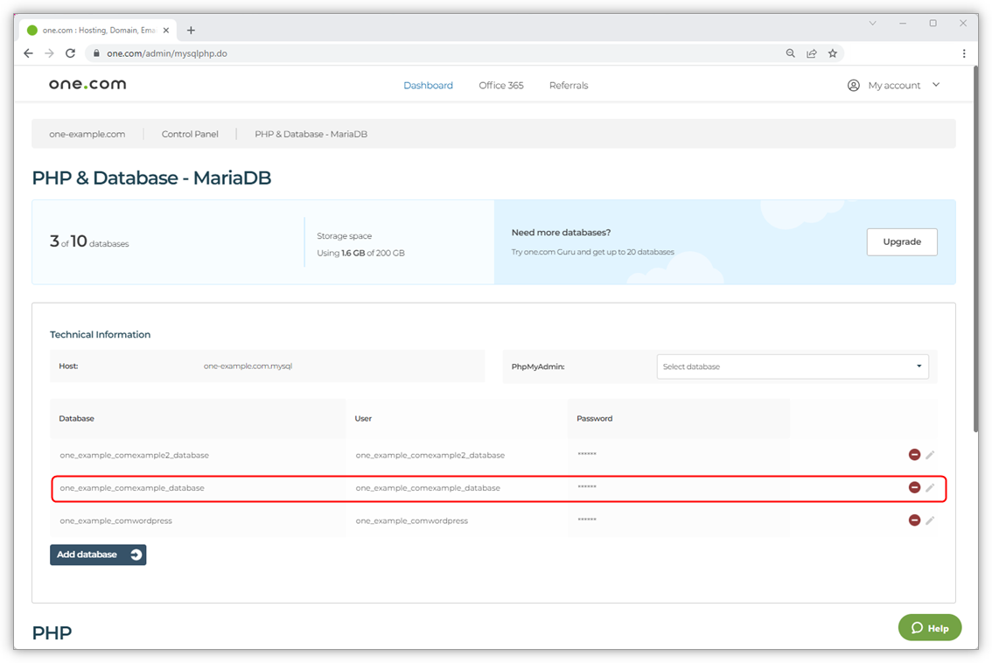Click the Add database button
This screenshot has width=992, height=663.
98,555
